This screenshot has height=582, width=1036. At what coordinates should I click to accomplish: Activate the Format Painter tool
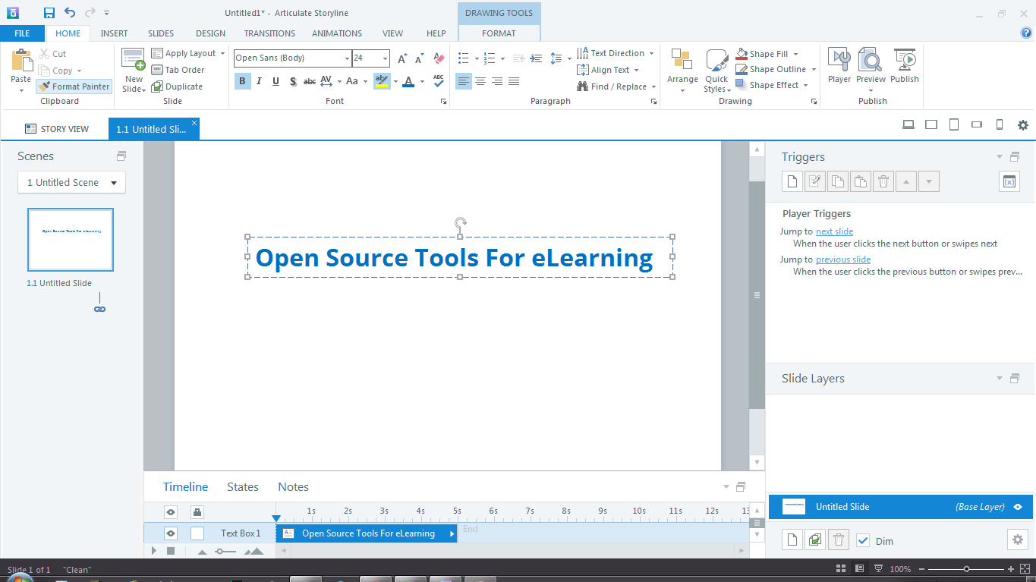74,87
